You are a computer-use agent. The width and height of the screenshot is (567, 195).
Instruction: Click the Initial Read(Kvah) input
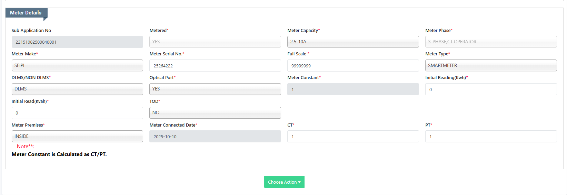[77, 113]
